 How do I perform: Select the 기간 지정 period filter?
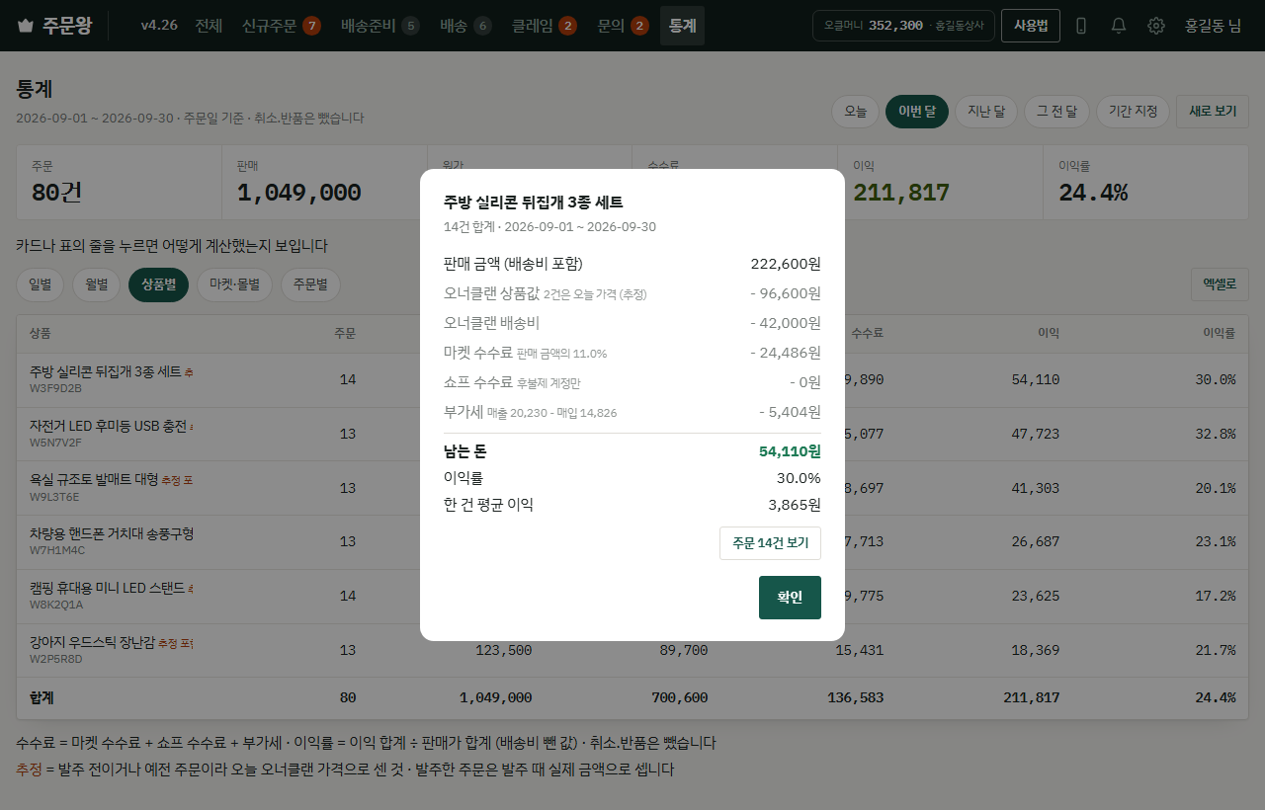tap(1133, 112)
